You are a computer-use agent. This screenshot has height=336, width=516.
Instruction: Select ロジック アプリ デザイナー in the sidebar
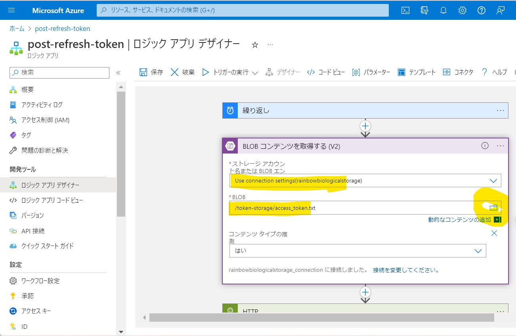tap(58, 185)
